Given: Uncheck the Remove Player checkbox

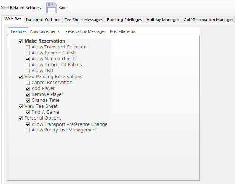Looking at the screenshot, I should 28,94.
